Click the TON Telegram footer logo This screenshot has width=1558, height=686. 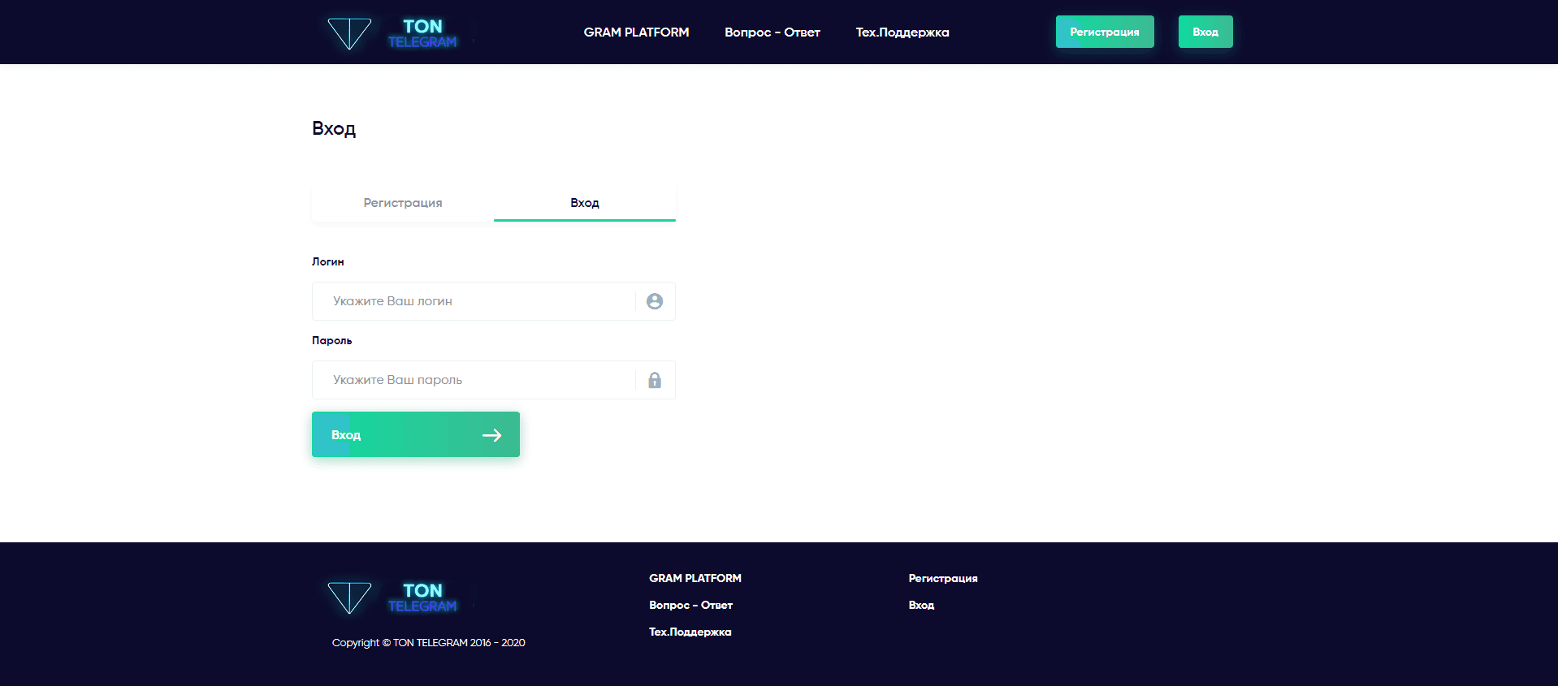point(392,598)
